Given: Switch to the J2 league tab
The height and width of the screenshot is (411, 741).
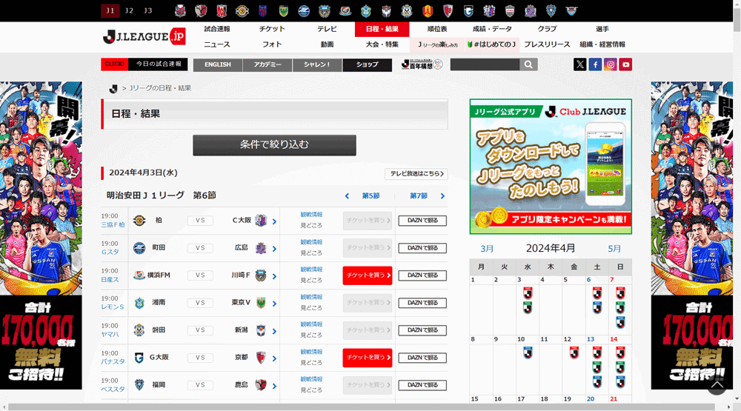Looking at the screenshot, I should 129,10.
